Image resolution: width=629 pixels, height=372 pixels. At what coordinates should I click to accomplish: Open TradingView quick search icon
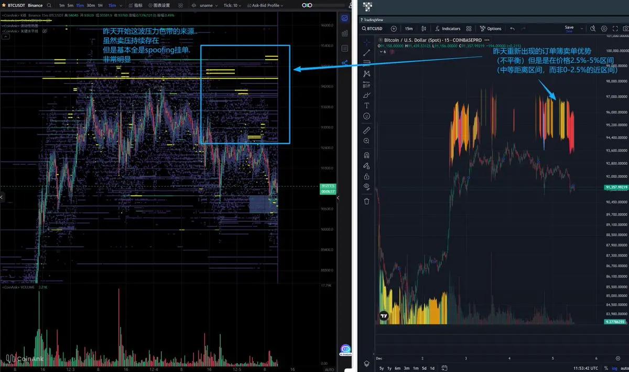tap(592, 29)
